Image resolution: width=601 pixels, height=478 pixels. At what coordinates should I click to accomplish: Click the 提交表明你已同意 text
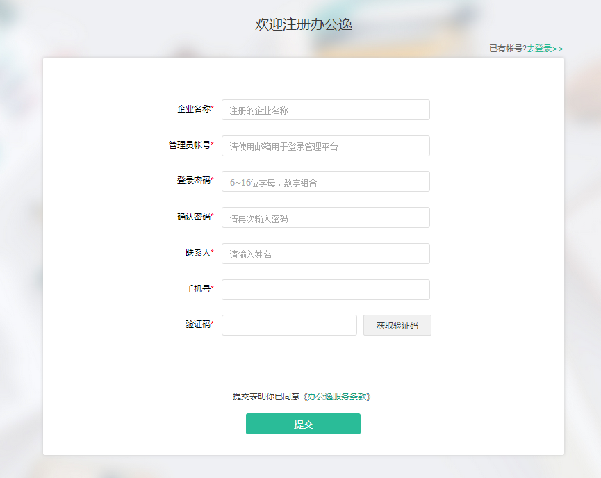pyautogui.click(x=266, y=397)
